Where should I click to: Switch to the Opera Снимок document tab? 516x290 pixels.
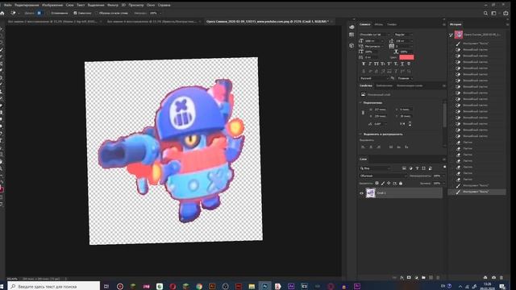click(x=267, y=22)
